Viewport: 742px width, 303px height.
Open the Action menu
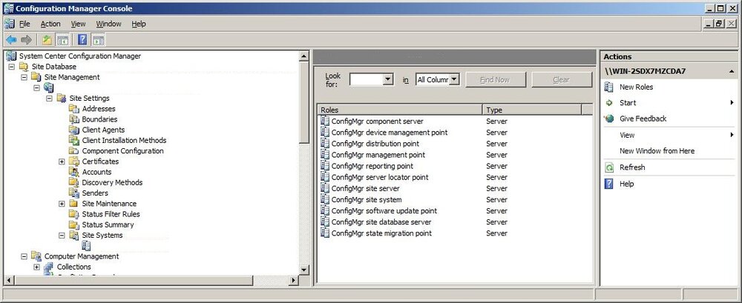click(x=50, y=24)
